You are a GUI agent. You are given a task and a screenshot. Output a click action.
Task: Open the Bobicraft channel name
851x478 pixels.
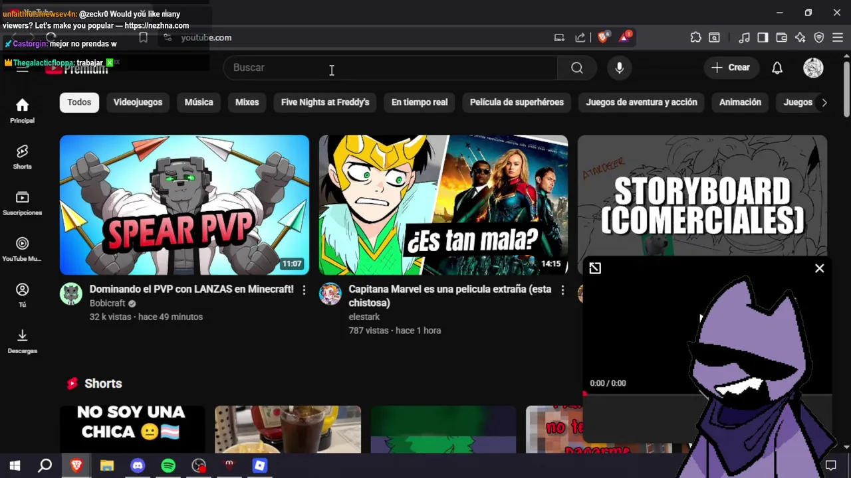tap(107, 303)
